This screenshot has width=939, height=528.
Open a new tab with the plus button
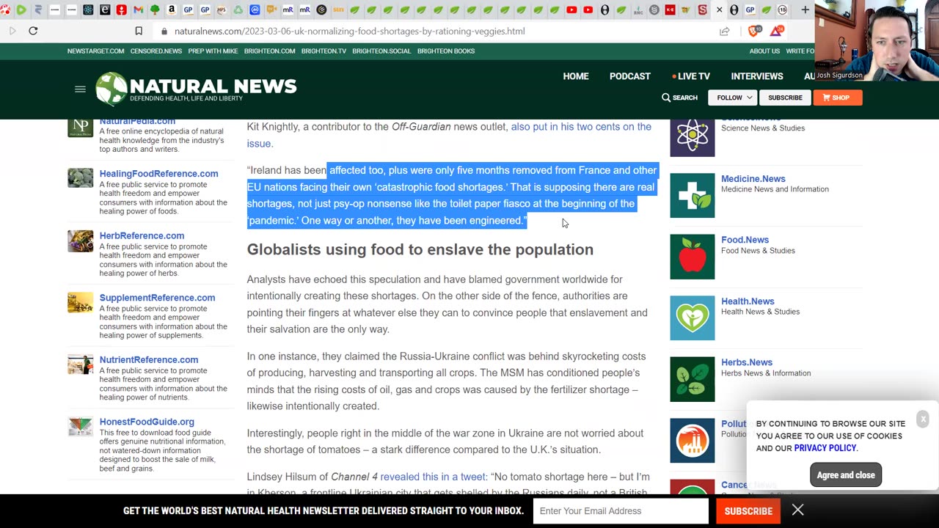tap(805, 10)
